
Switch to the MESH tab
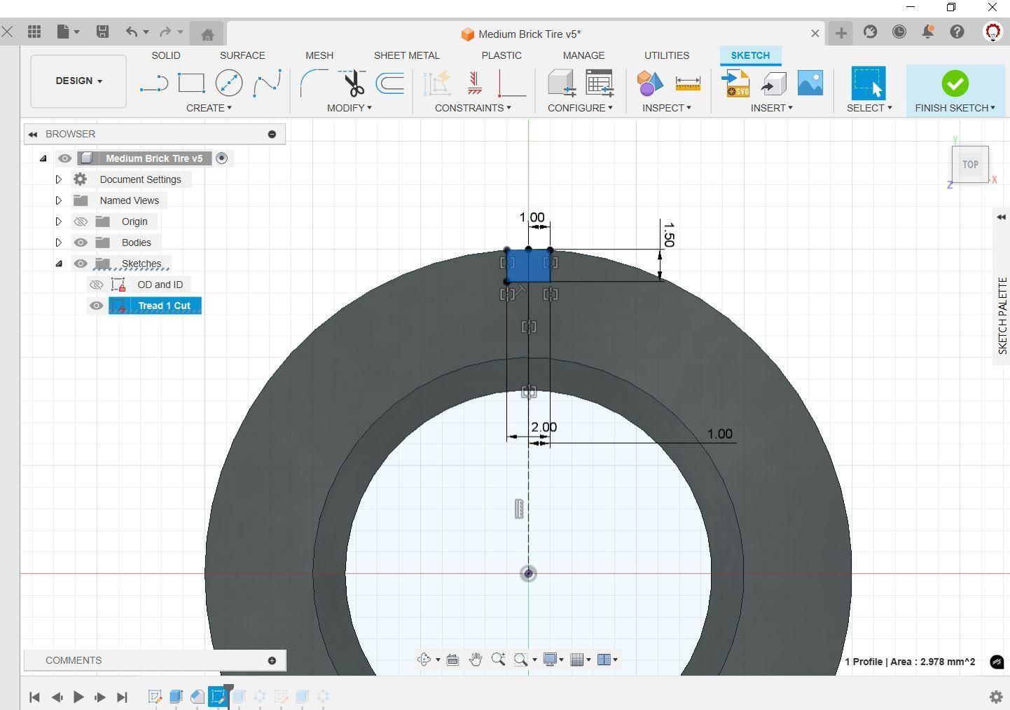tap(319, 55)
